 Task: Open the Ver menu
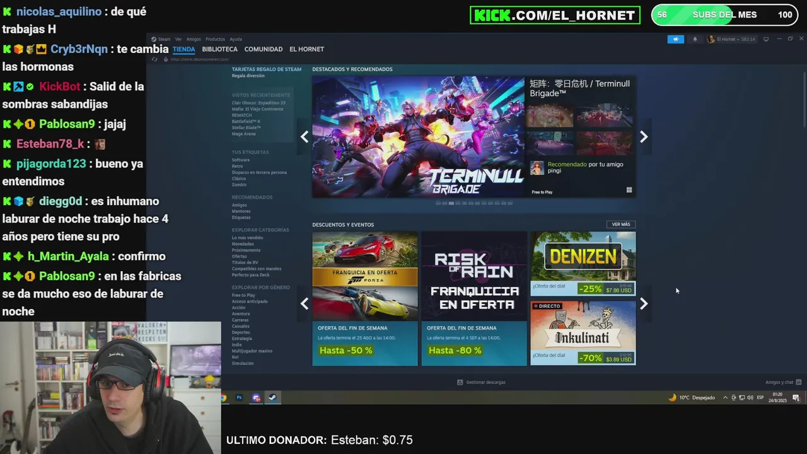[x=178, y=39]
